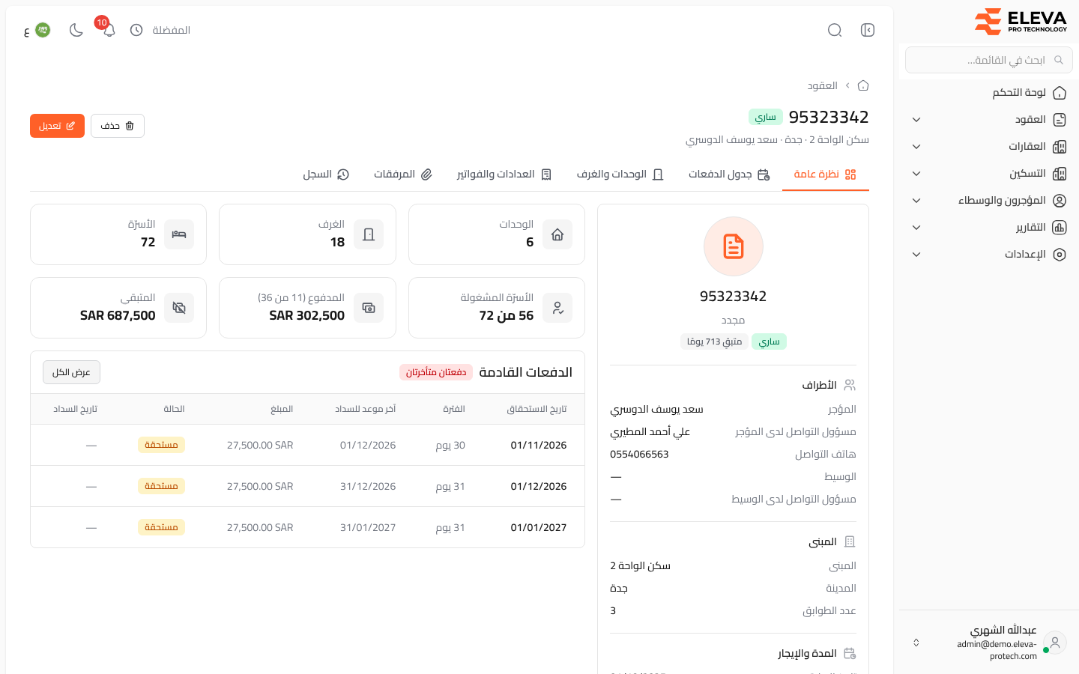Click المدفوع card cash icon
Image resolution: width=1079 pixels, height=674 pixels.
click(369, 308)
